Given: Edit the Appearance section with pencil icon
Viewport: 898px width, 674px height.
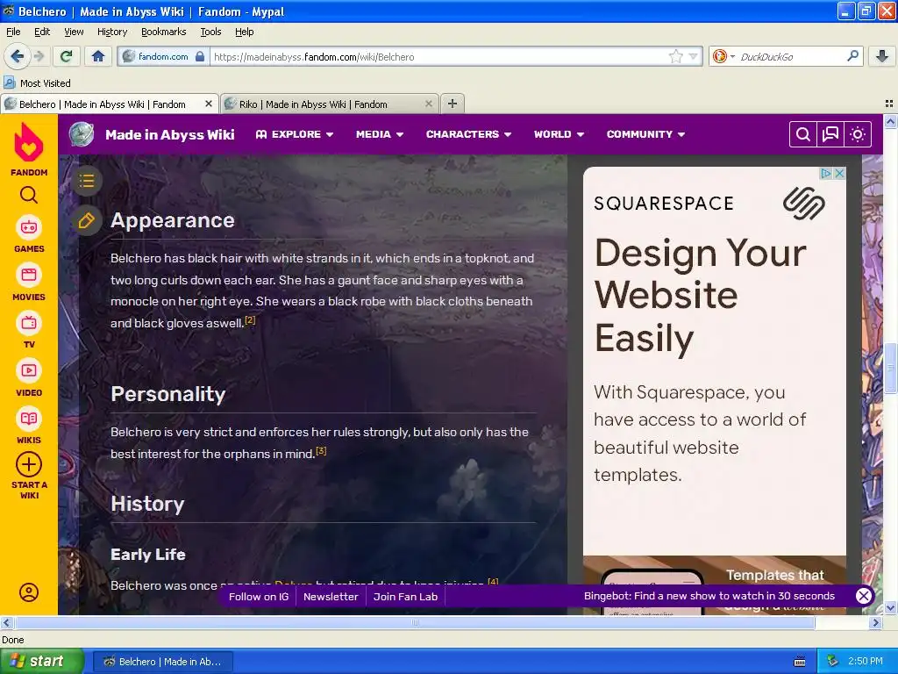Looking at the screenshot, I should (x=87, y=220).
